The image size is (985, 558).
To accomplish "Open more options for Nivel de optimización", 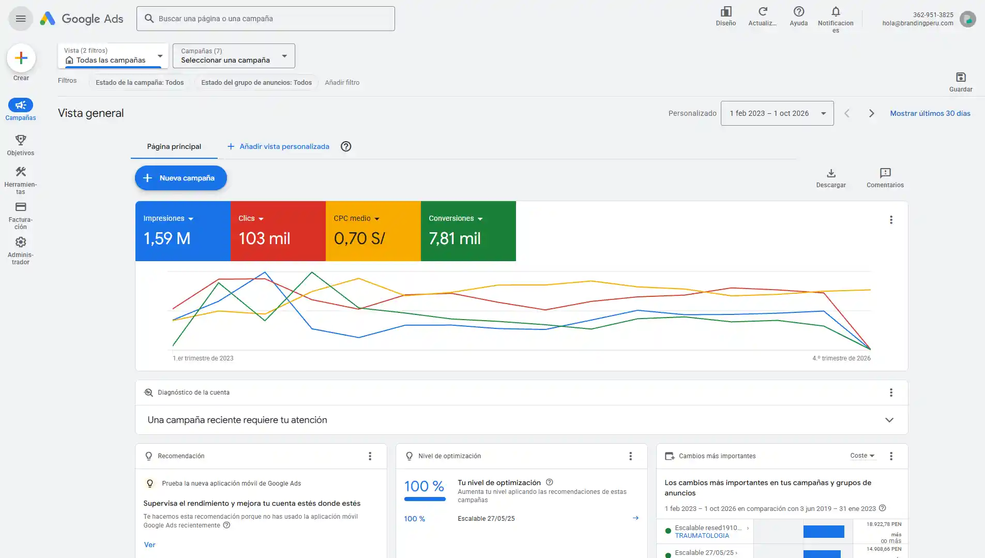I will (x=630, y=456).
